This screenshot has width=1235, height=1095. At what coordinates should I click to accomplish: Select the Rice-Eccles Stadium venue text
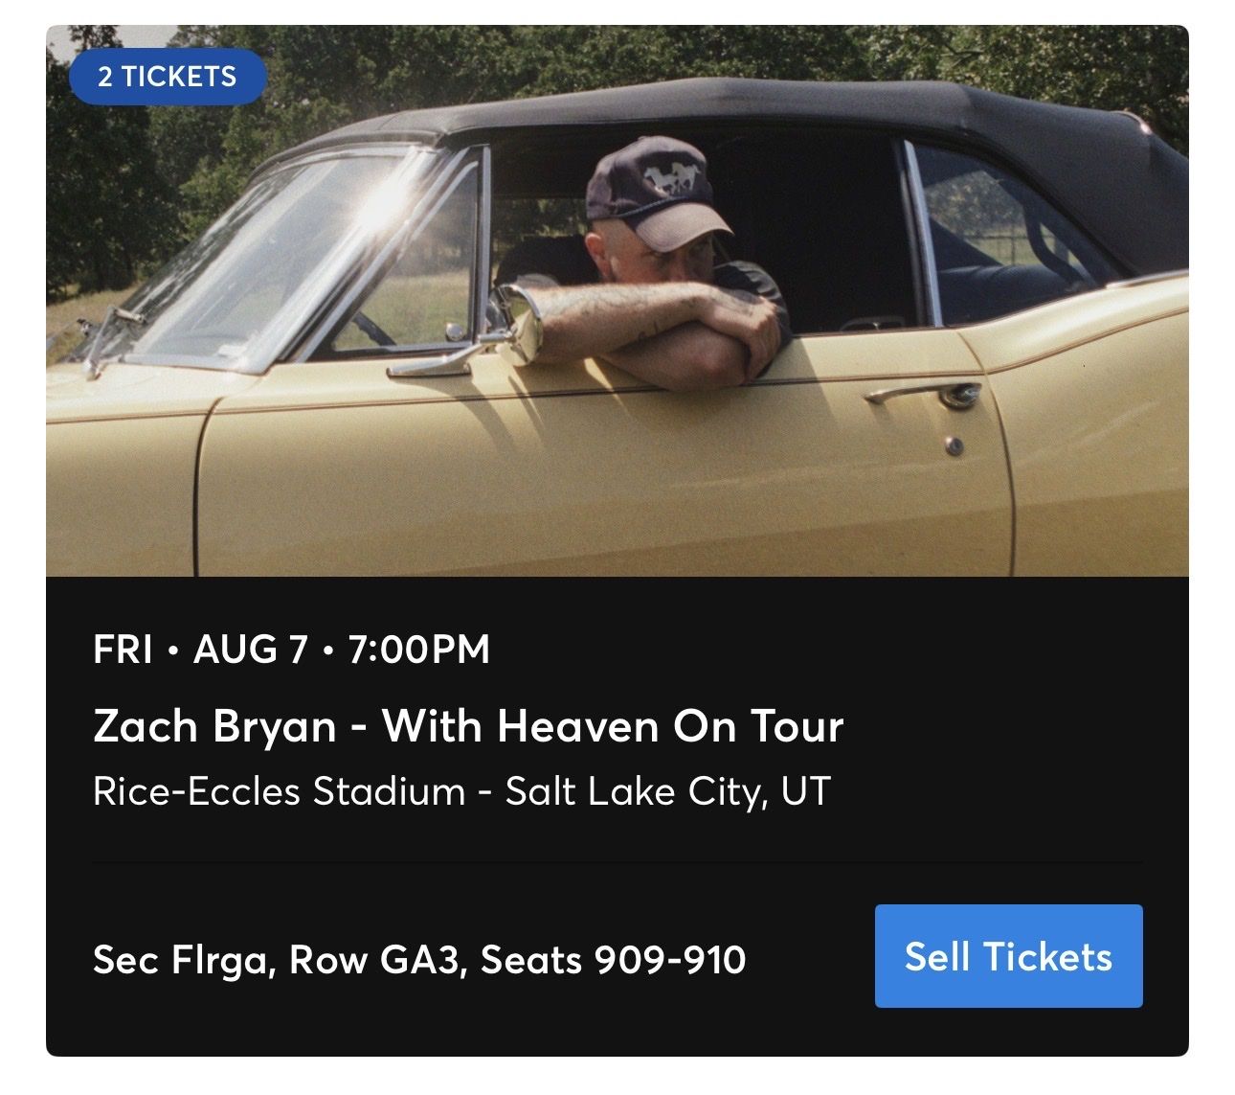coord(279,791)
